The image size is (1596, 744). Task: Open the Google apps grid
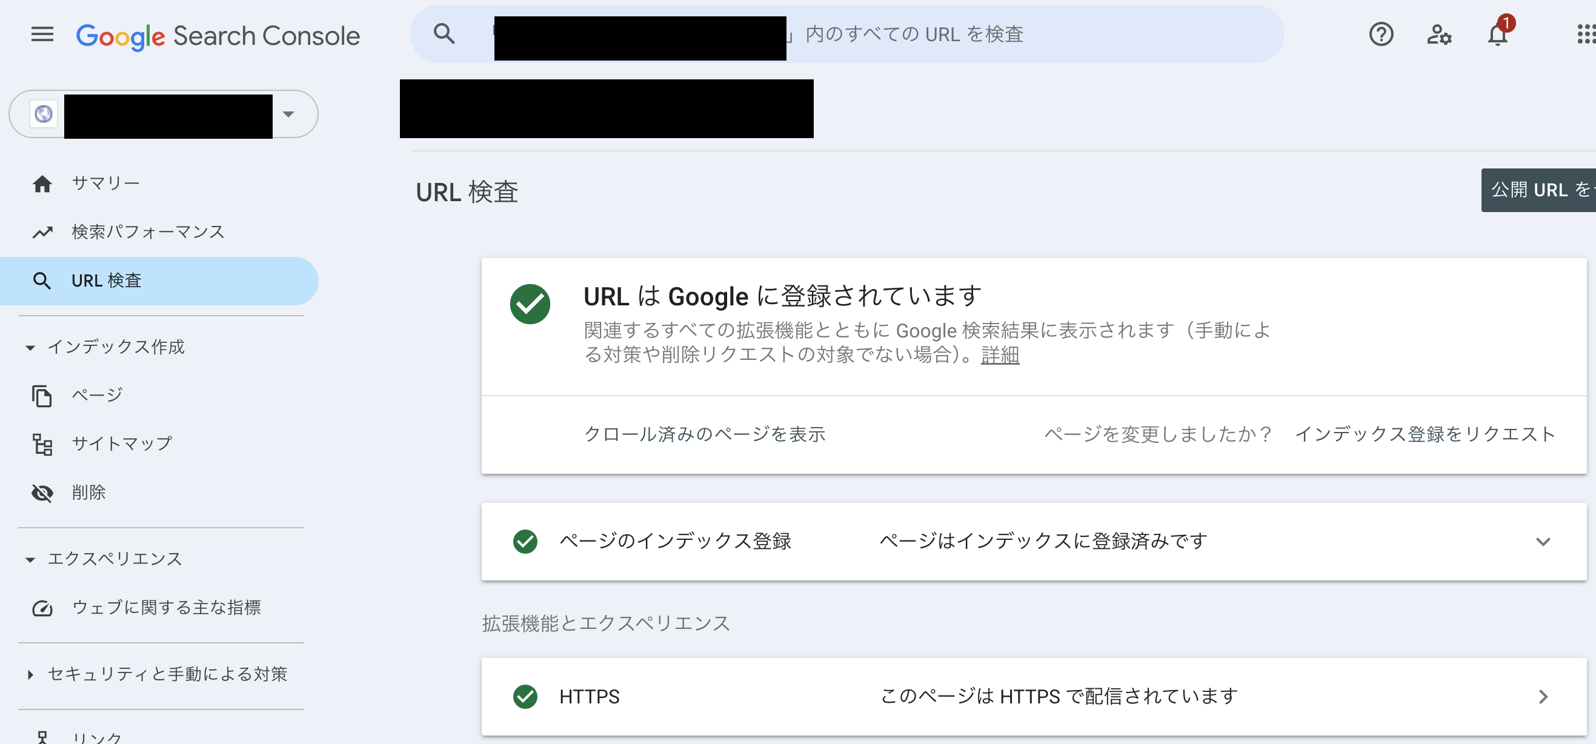pos(1585,34)
